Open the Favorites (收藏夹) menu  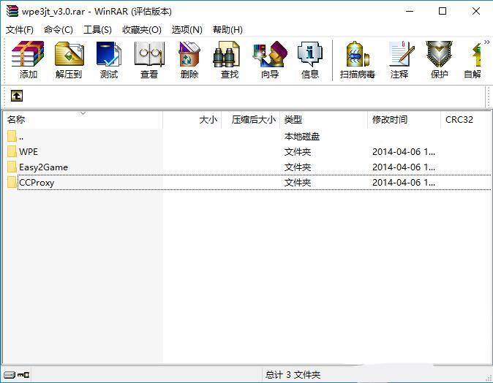tap(142, 30)
